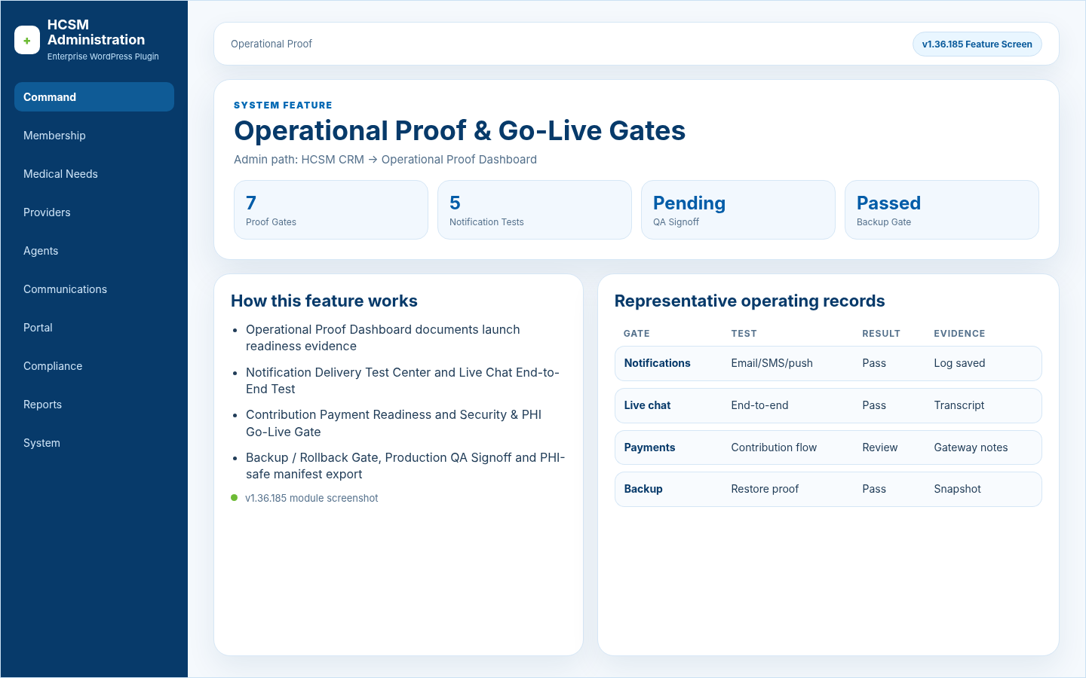
Task: Click the EVIDENCE column header
Action: click(x=959, y=334)
